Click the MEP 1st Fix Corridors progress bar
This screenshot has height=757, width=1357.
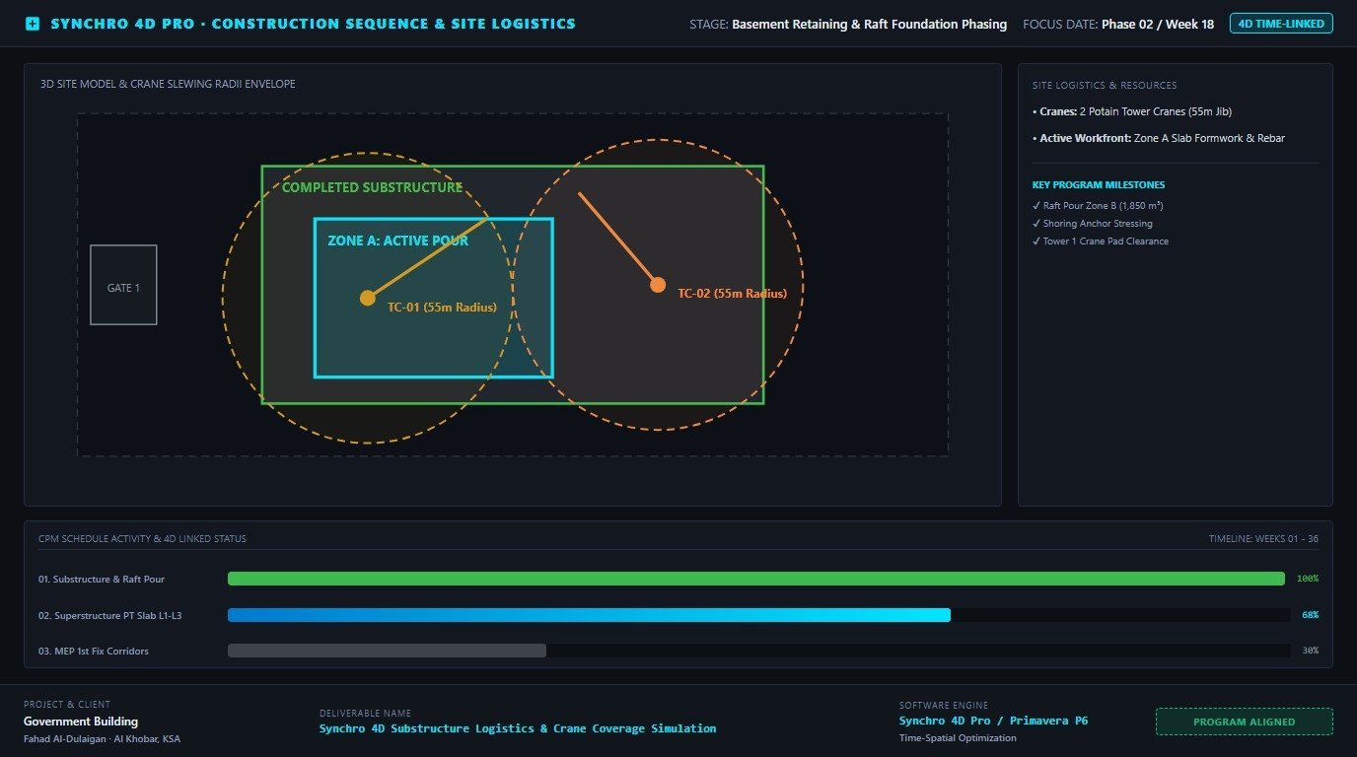tap(387, 651)
